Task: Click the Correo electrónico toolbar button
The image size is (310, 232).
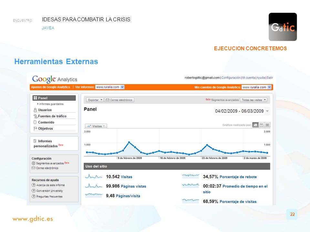Action: (119, 100)
